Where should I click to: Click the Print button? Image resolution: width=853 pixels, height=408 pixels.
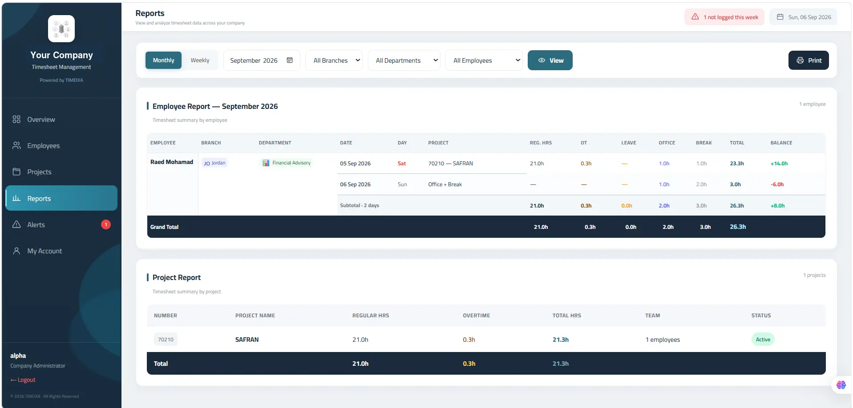[x=809, y=60]
